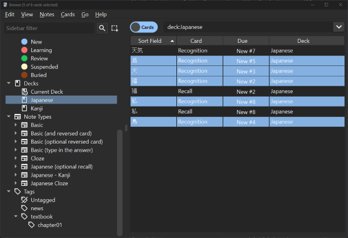Image resolution: width=348 pixels, height=238 pixels.
Task: Click the Tags section icon
Action: (17, 192)
